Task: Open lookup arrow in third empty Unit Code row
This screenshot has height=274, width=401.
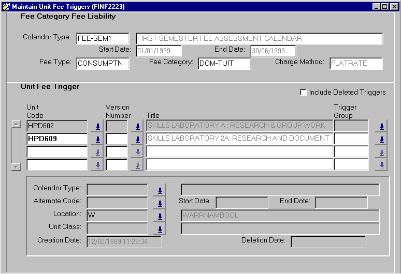Action: pos(97,152)
